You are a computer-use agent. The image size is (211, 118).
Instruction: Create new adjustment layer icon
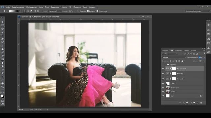[191, 103]
